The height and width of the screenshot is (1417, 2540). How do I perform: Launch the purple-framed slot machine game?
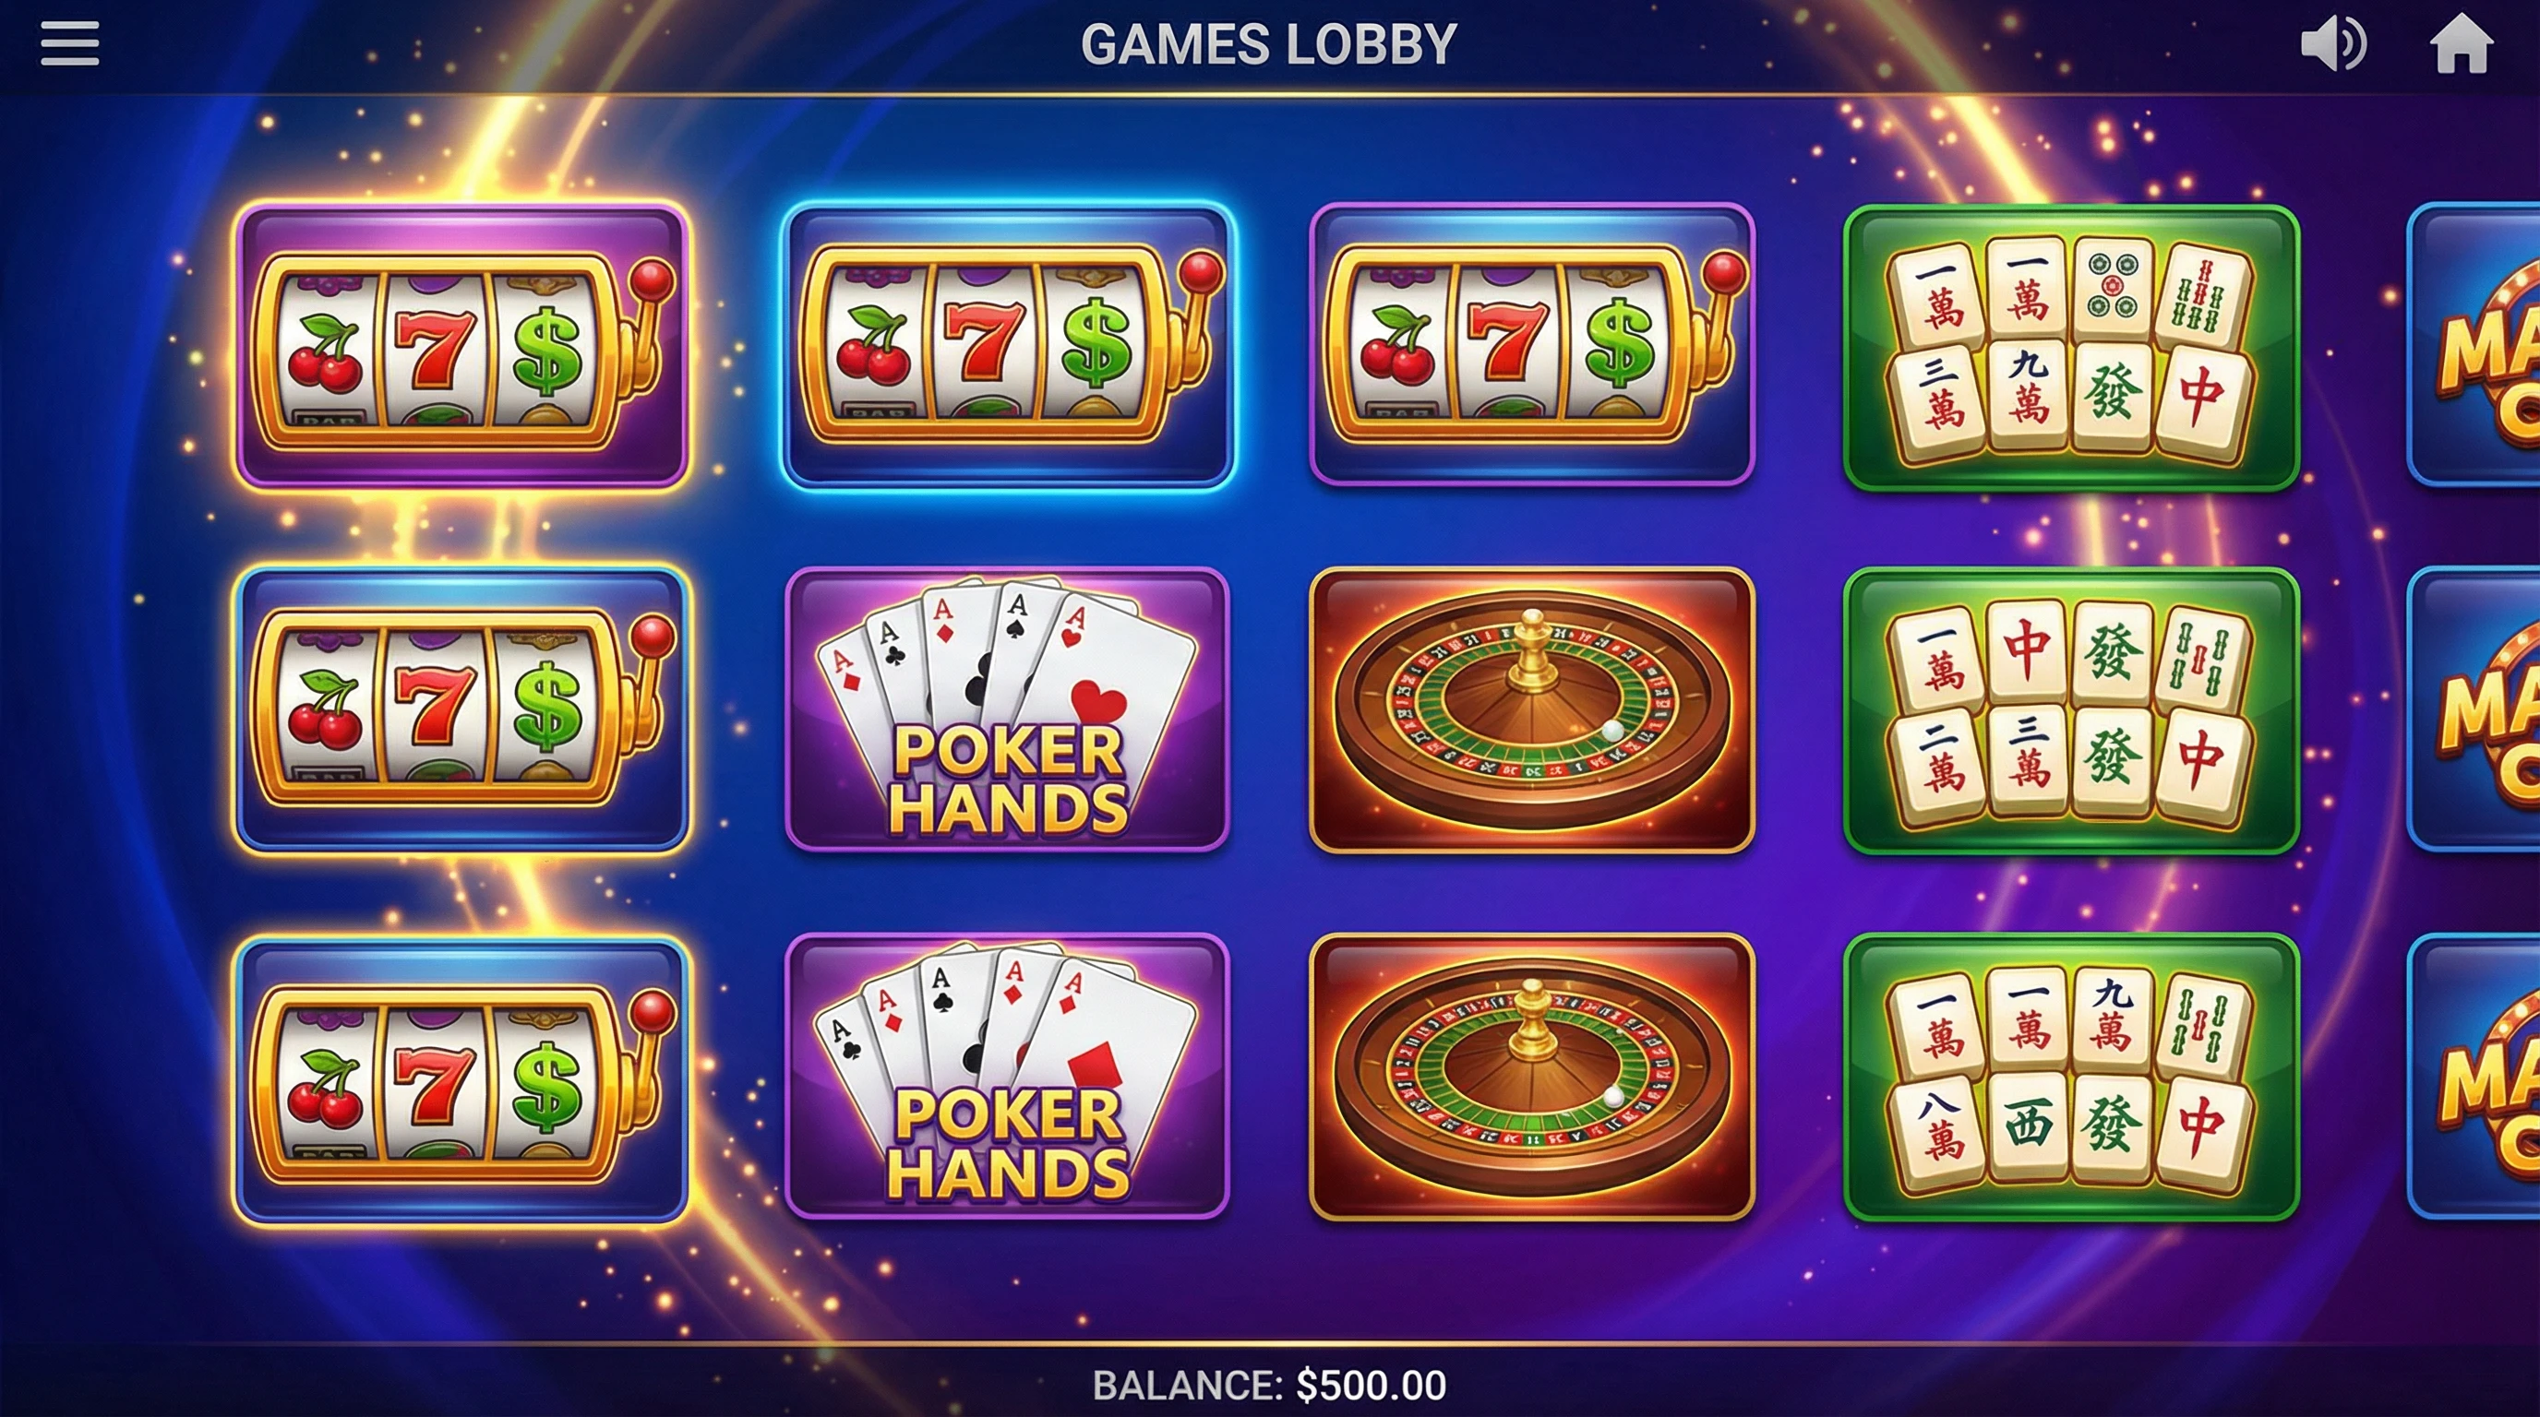click(x=461, y=346)
